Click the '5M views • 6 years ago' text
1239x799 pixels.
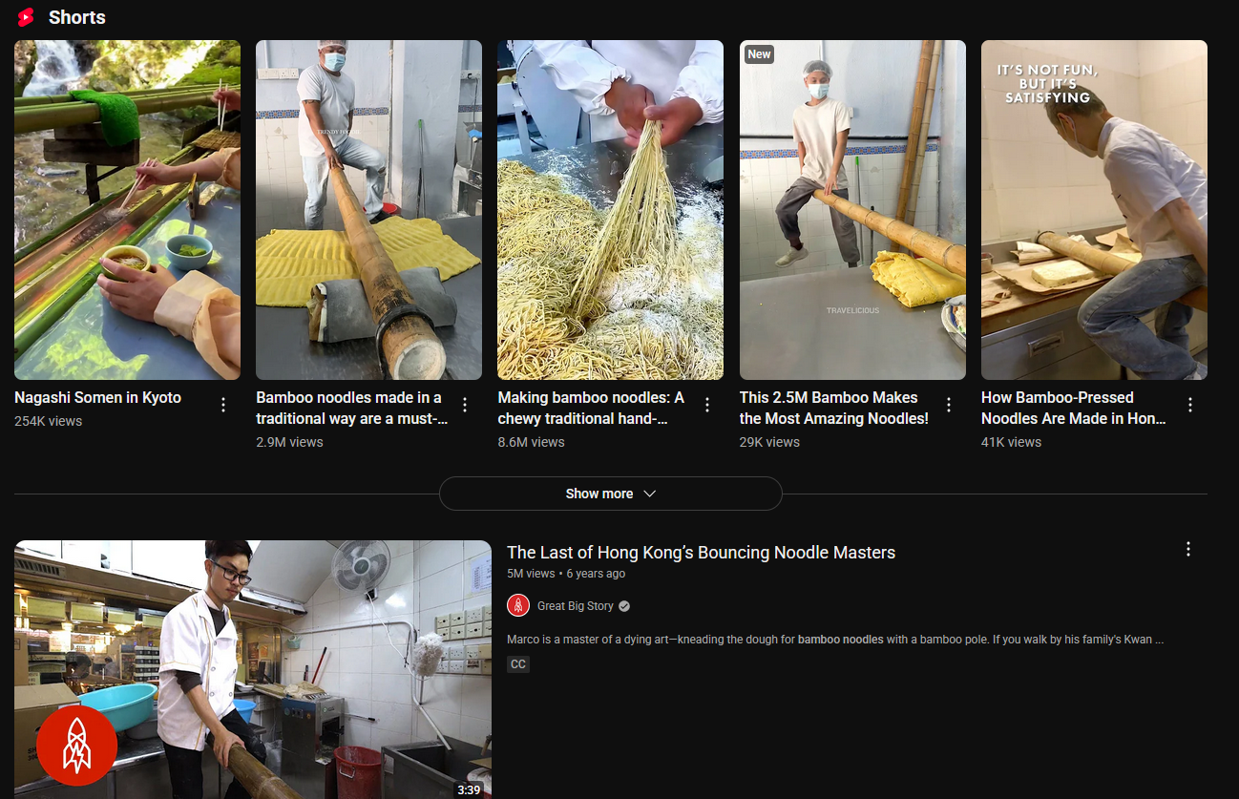(x=566, y=574)
